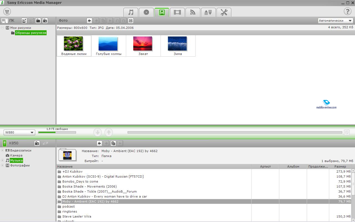The height and width of the screenshot is (222, 355).
Task: Click the add photo icon in ПК panel
Action: point(24,21)
